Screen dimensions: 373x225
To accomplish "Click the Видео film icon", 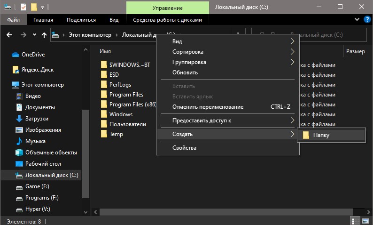I will 19,96.
